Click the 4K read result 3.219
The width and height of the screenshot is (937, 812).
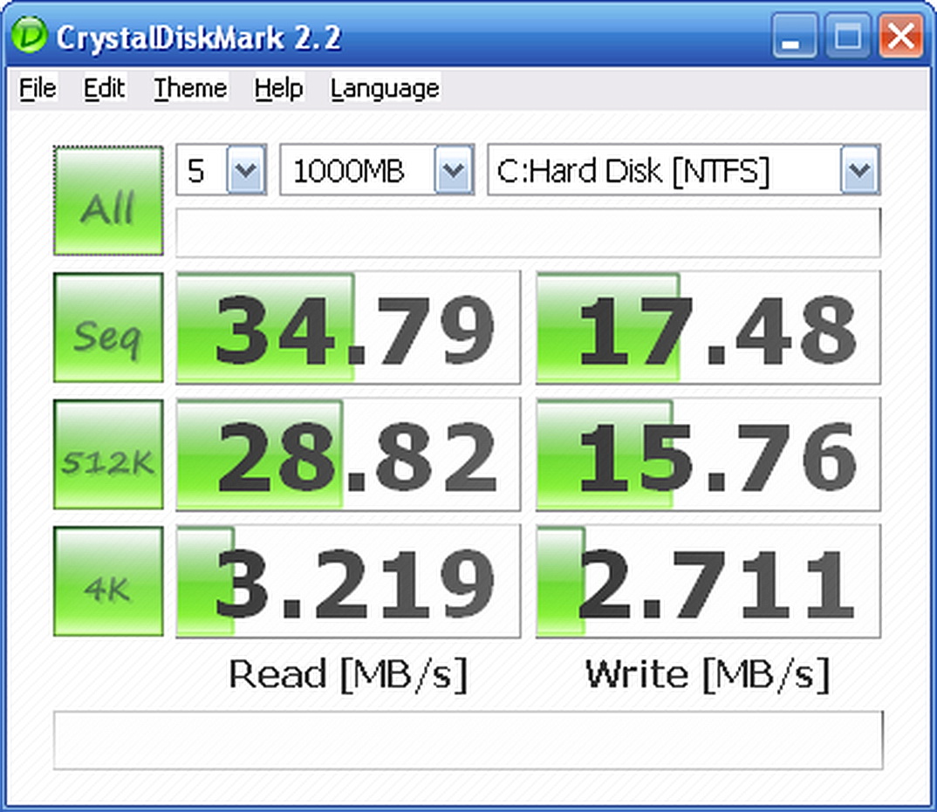coord(348,582)
